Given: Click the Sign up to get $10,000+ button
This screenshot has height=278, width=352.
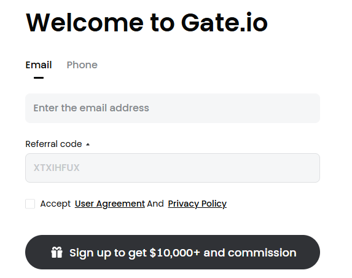Looking at the screenshot, I should pyautogui.click(x=173, y=252).
